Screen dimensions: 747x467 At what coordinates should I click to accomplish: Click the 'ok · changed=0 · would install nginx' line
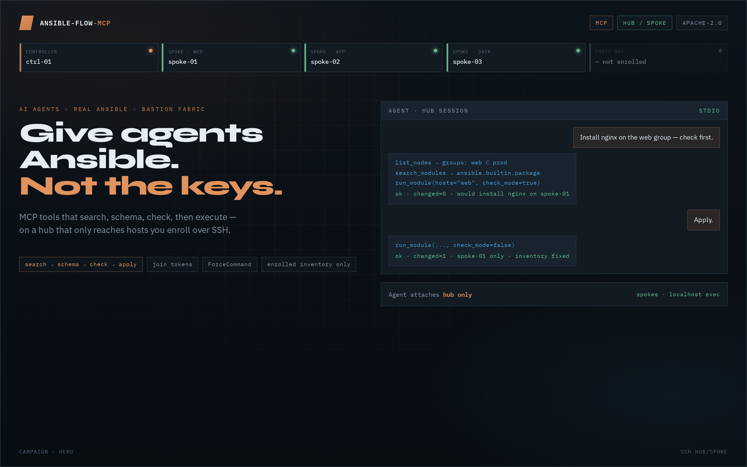482,194
